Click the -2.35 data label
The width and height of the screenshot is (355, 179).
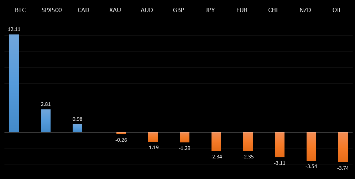(248, 156)
